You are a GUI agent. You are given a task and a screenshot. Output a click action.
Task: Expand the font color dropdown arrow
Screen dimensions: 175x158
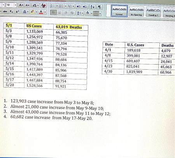[x=45, y=12]
